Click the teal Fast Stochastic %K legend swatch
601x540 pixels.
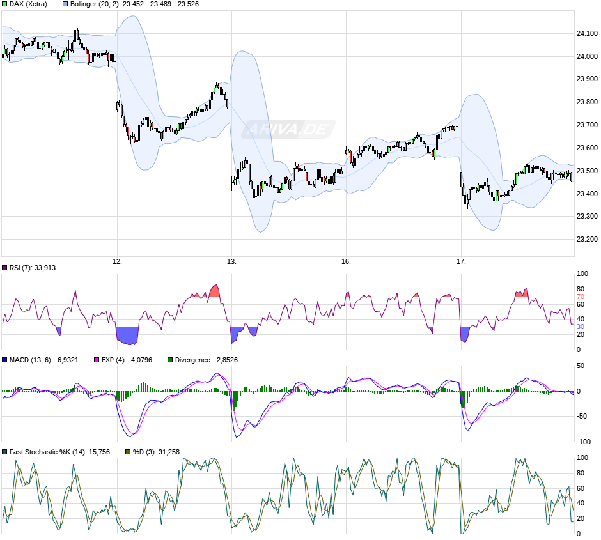click(4, 452)
